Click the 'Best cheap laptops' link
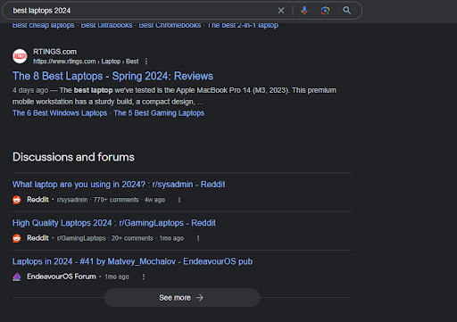Viewport: 457px width, 322px height. pos(44,25)
